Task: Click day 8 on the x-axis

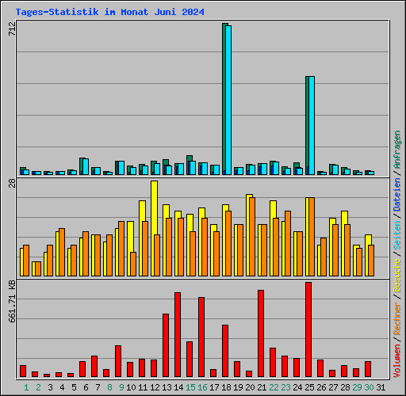Action: (x=109, y=387)
